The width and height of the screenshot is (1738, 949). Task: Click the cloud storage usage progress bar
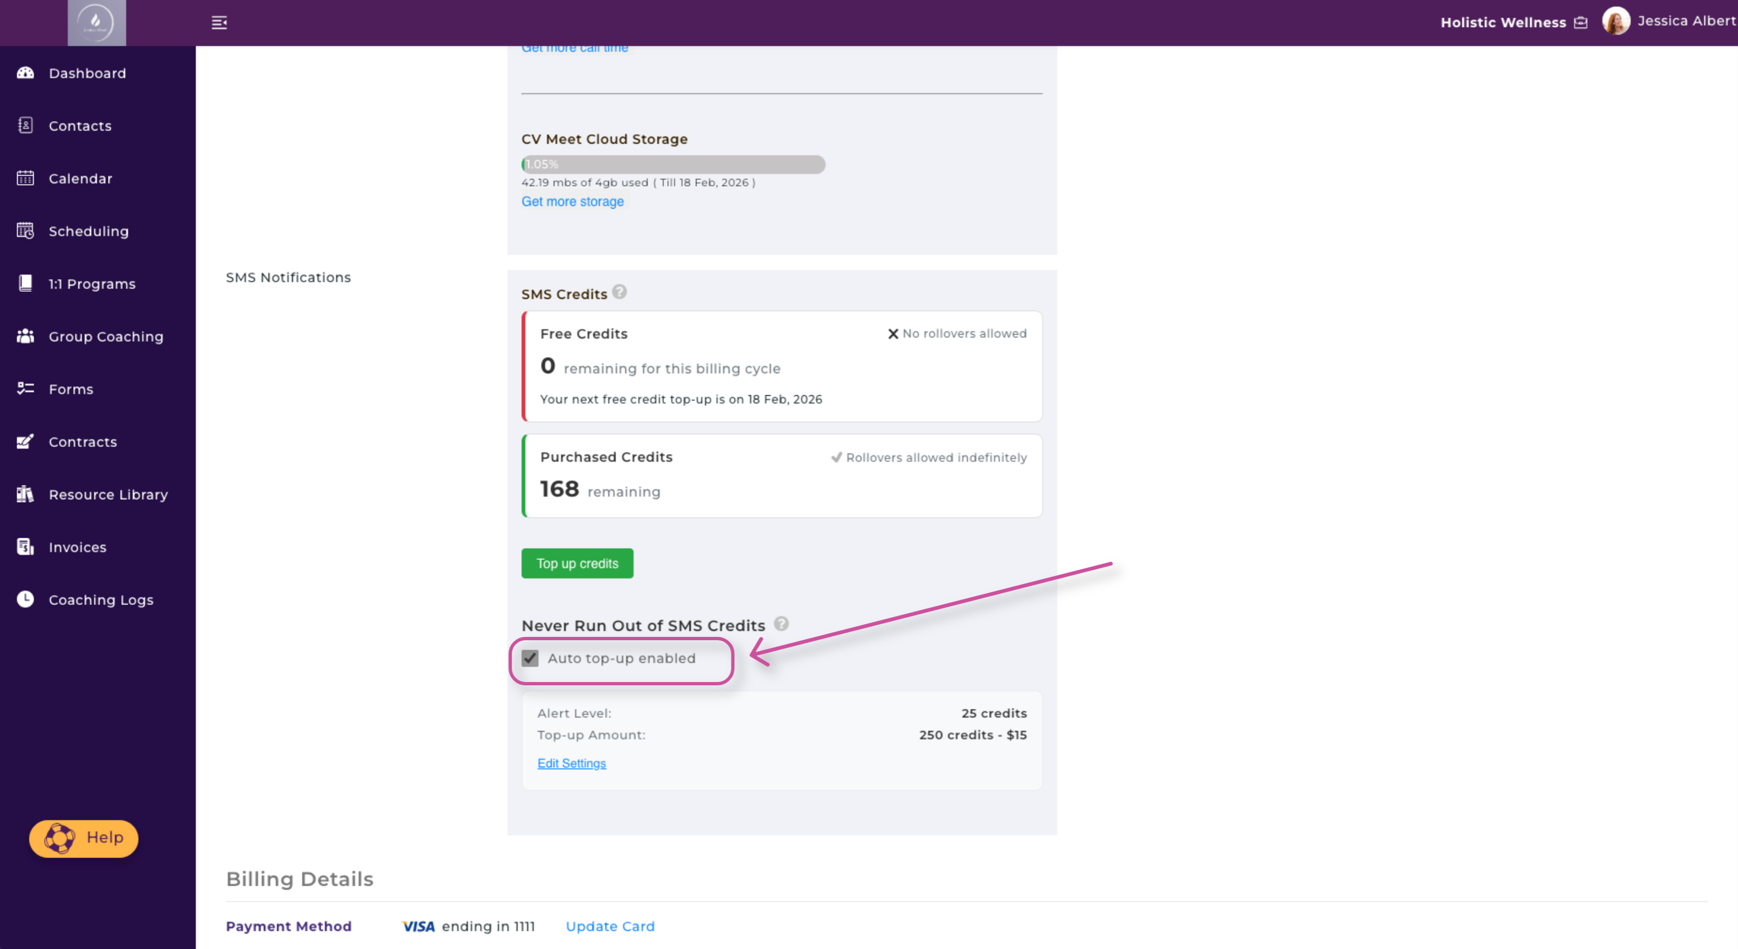[673, 165]
